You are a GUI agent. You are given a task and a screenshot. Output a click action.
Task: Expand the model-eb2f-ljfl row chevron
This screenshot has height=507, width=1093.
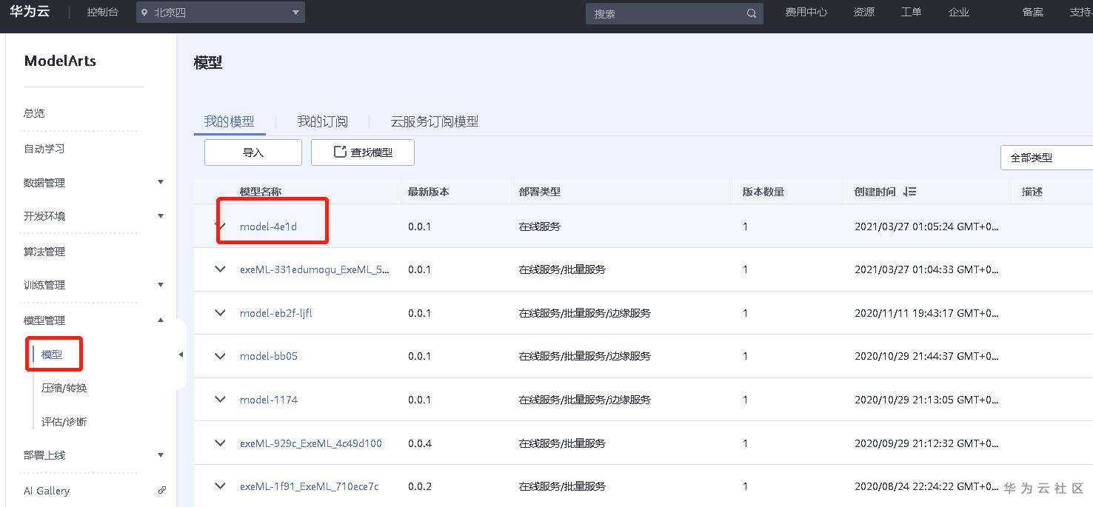(219, 313)
